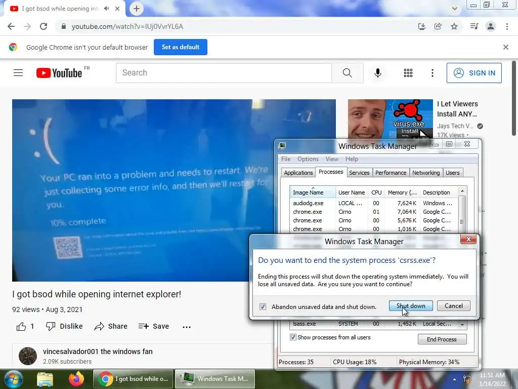Viewport: 518px width, 389px height.
Task: Click the browser back arrow
Action: tap(11, 26)
